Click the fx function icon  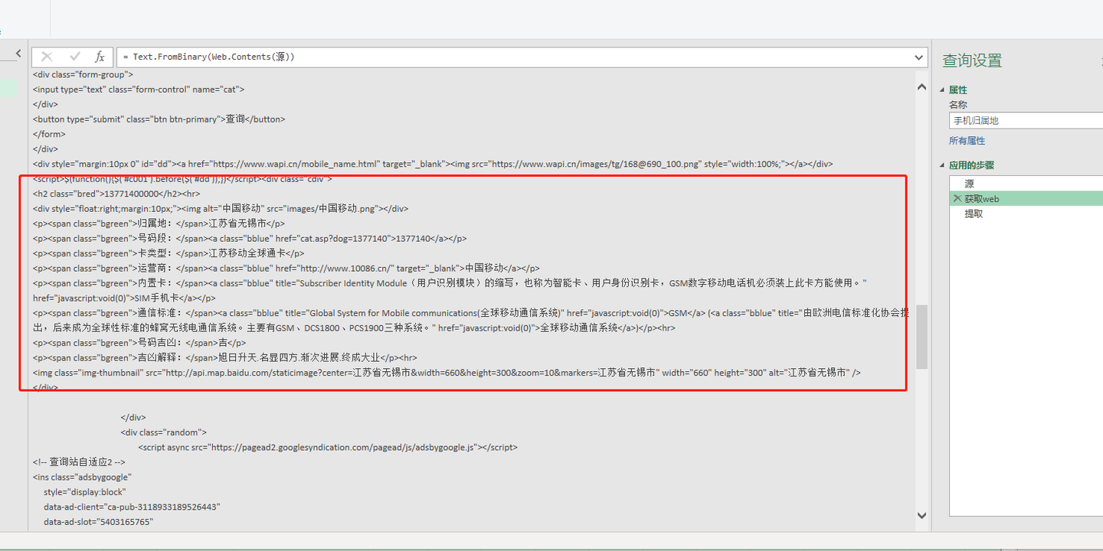click(x=100, y=57)
